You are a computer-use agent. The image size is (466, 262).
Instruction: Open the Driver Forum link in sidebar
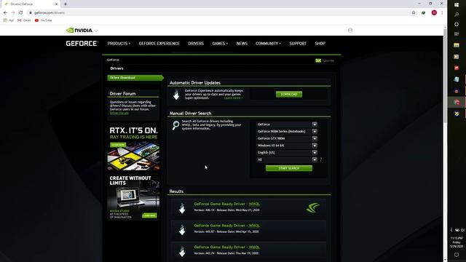pyautogui.click(x=119, y=114)
